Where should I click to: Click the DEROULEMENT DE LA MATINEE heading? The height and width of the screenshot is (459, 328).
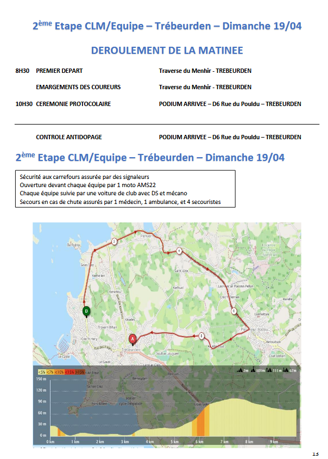click(167, 51)
